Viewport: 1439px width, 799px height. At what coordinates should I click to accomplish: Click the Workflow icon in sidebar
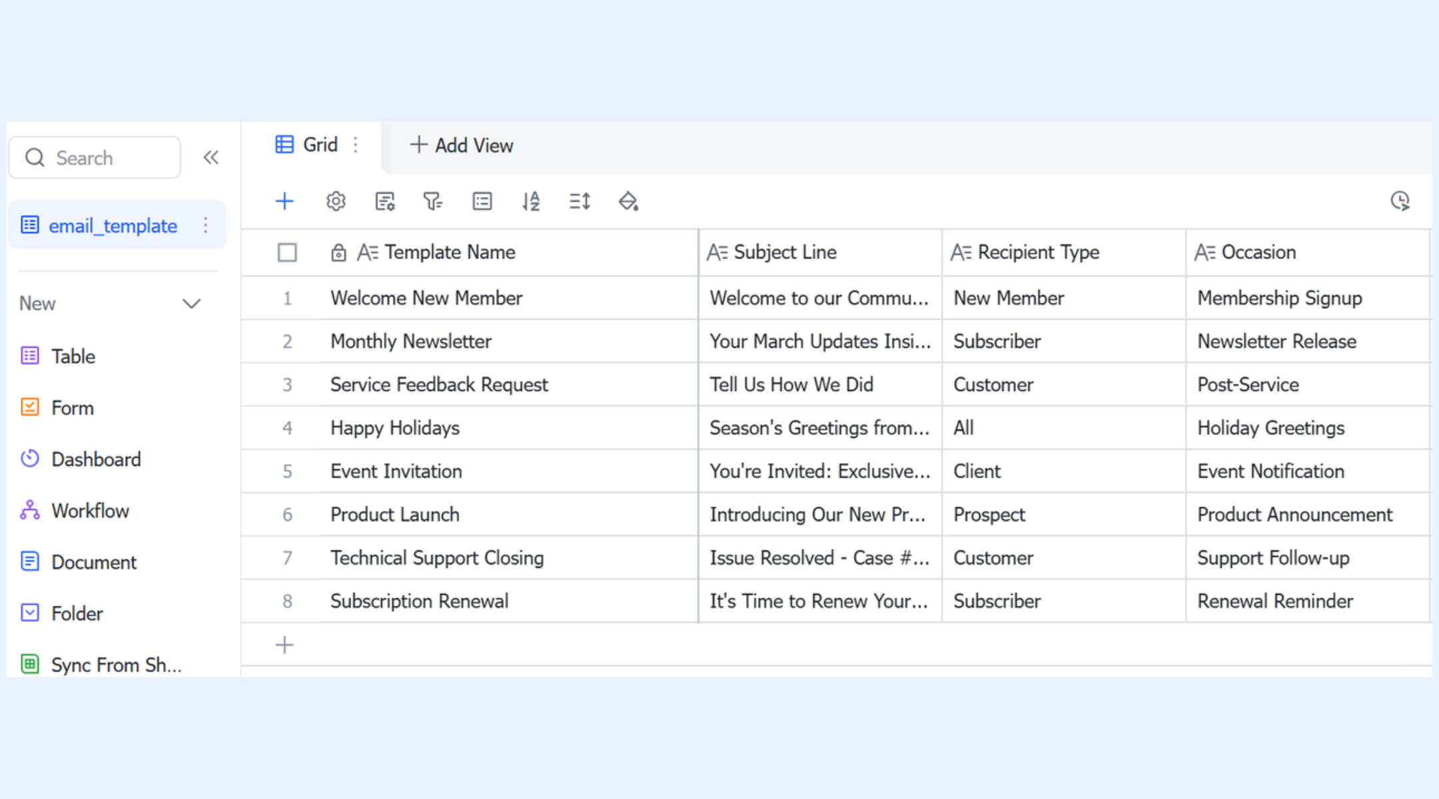point(30,510)
